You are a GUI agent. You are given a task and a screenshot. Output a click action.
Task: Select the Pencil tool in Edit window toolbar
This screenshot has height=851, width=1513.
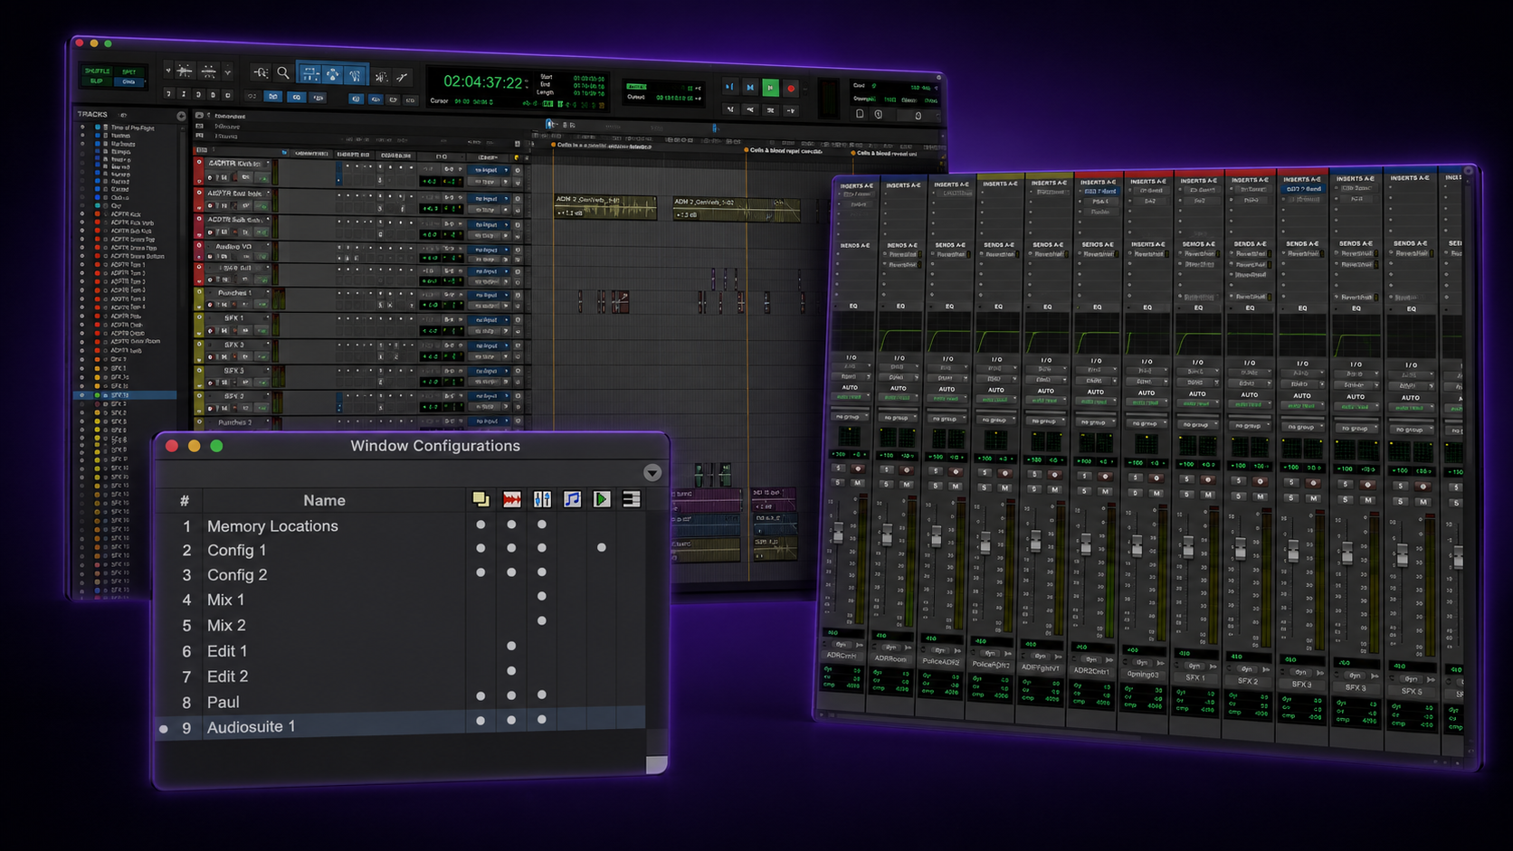402,78
